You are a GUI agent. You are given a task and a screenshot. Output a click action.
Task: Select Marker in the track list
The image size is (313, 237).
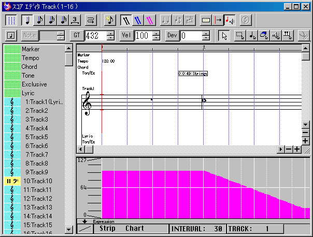pyautogui.click(x=34, y=49)
